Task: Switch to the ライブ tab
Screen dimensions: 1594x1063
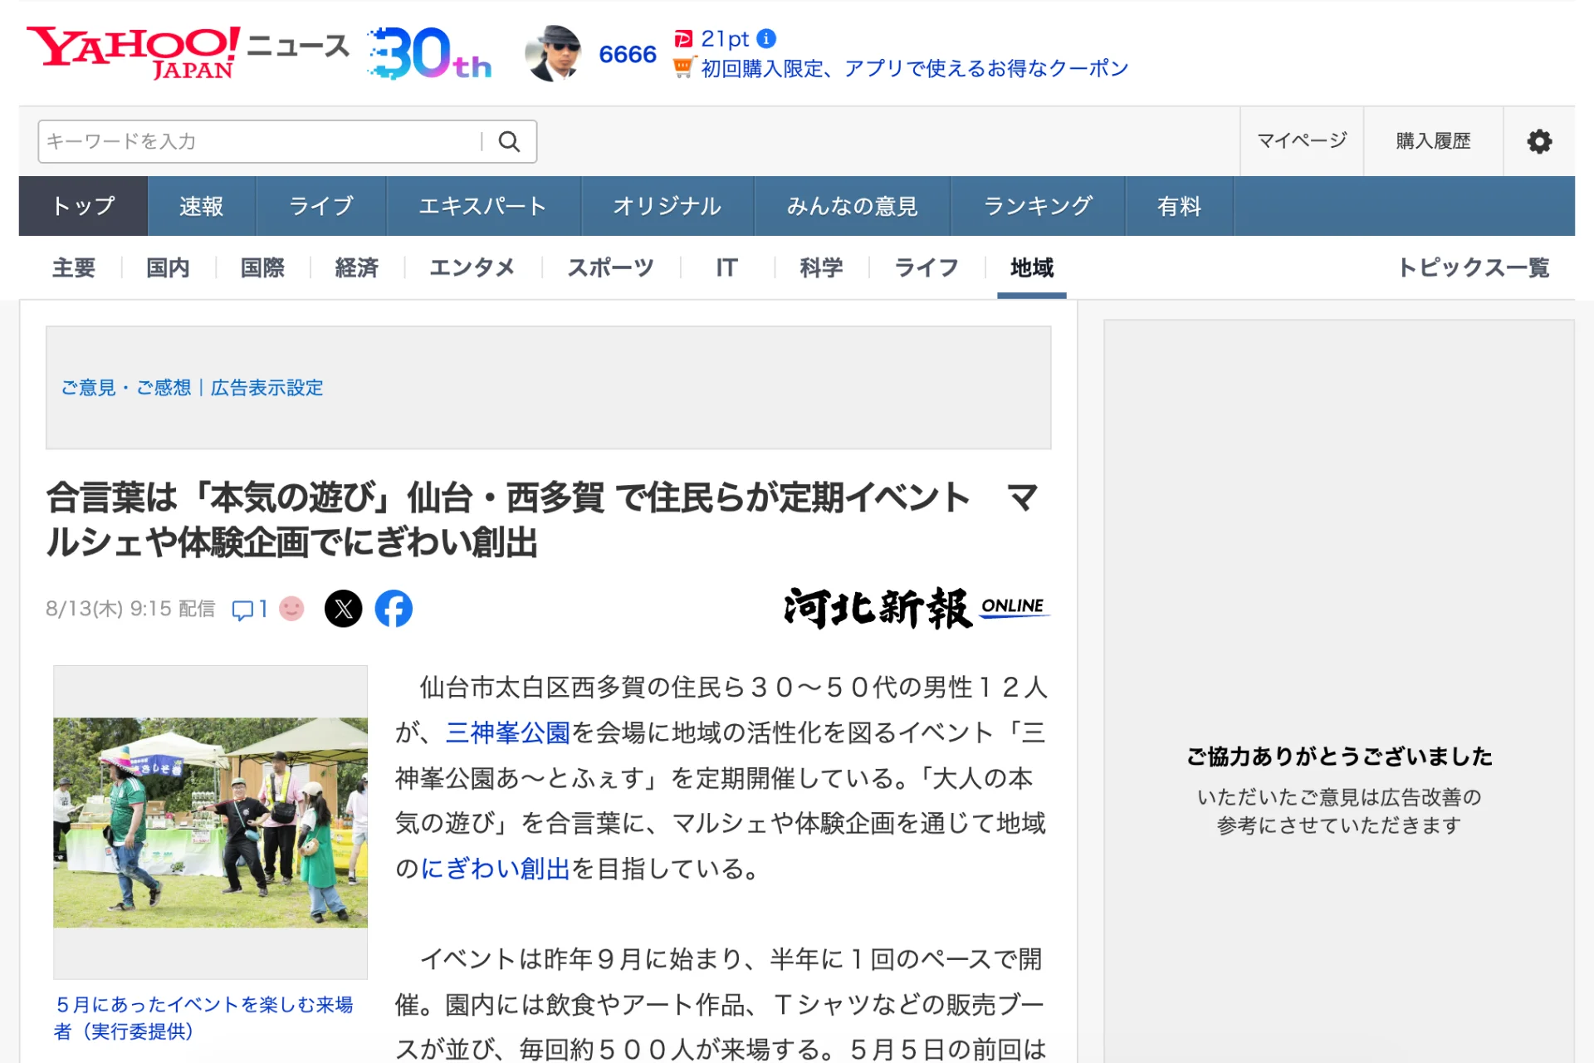Action: coord(321,206)
